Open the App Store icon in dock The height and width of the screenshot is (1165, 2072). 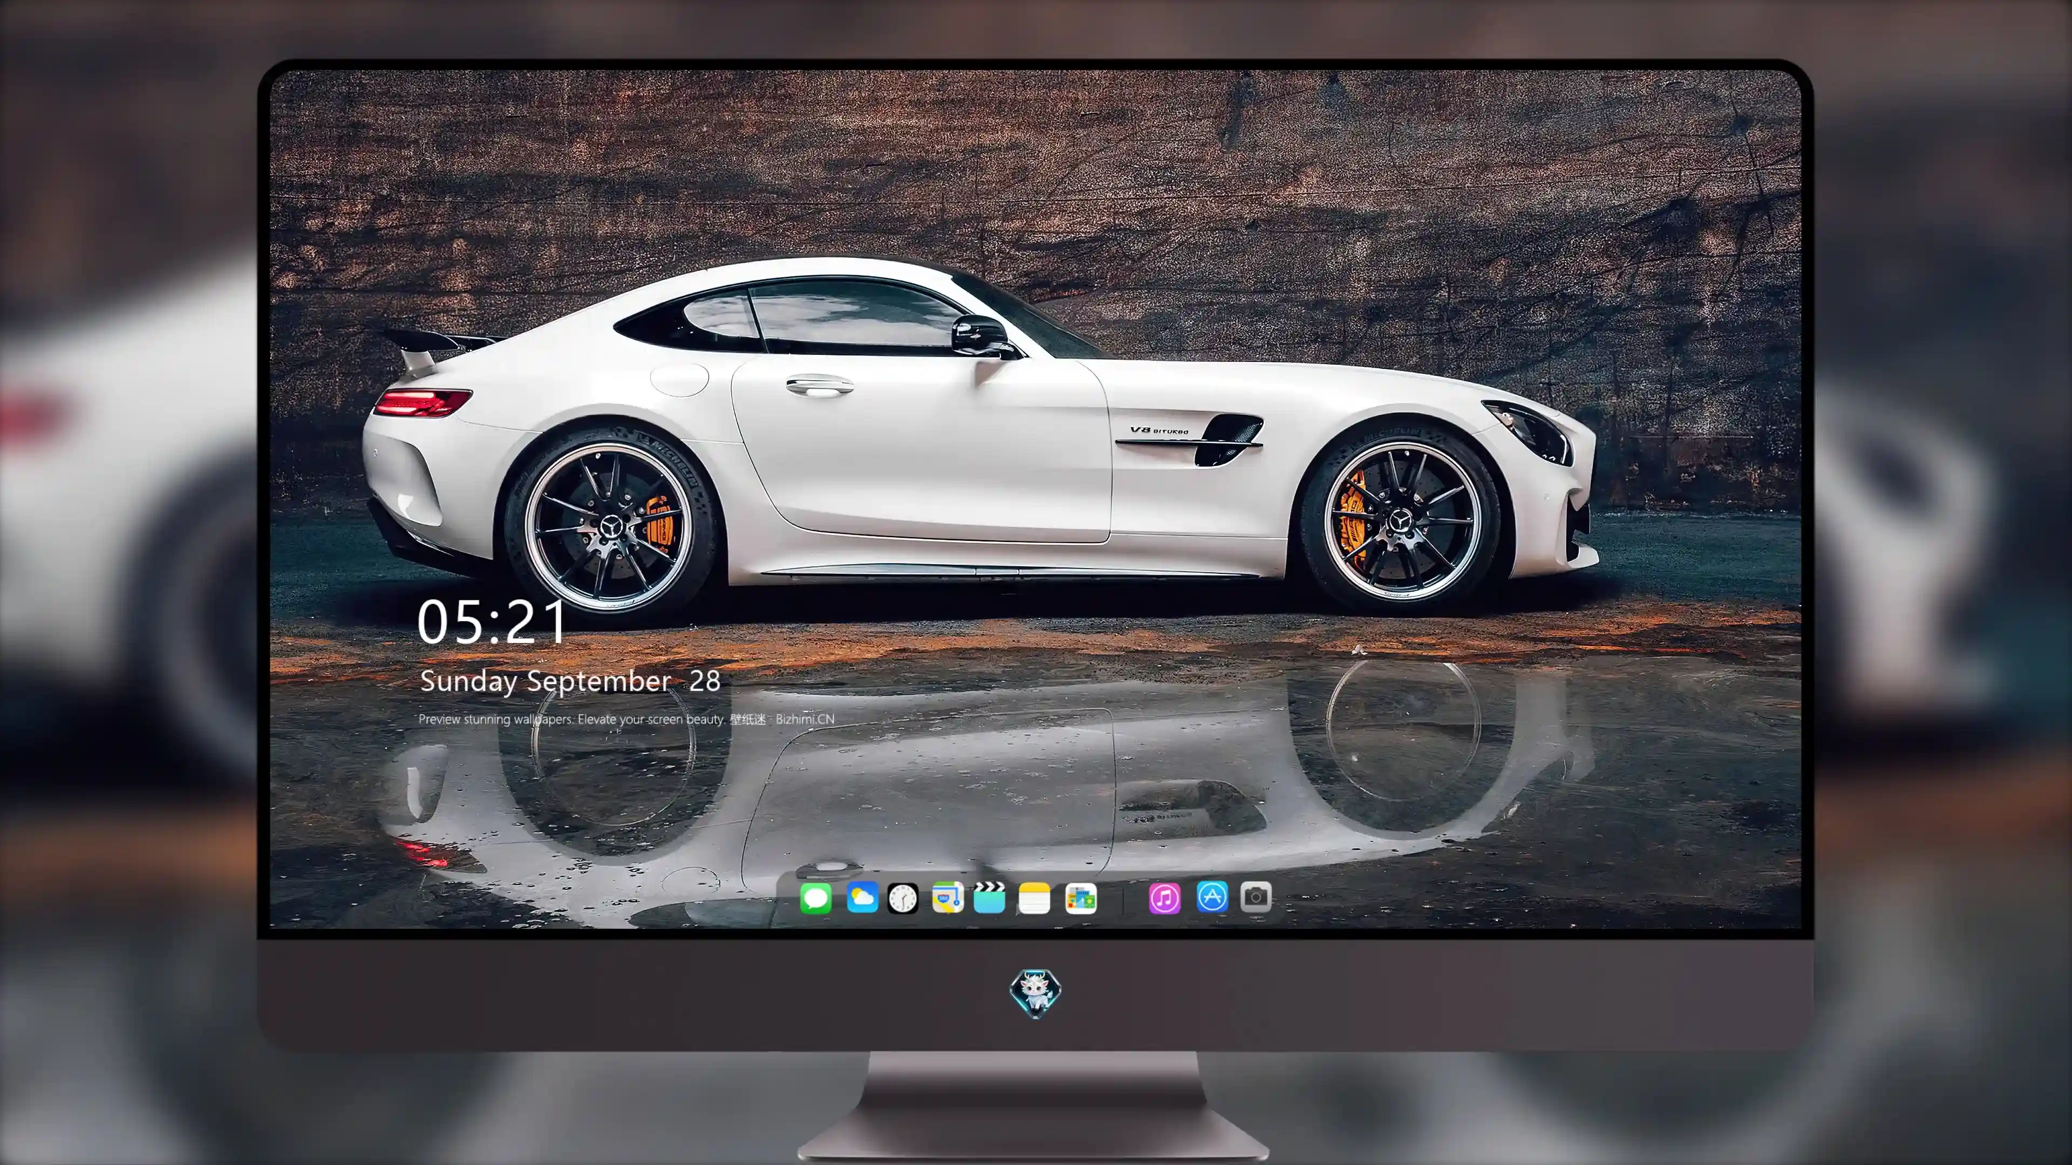coord(1212,896)
